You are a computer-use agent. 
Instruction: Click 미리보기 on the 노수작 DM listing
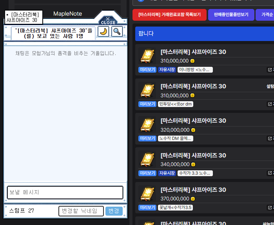(147, 138)
